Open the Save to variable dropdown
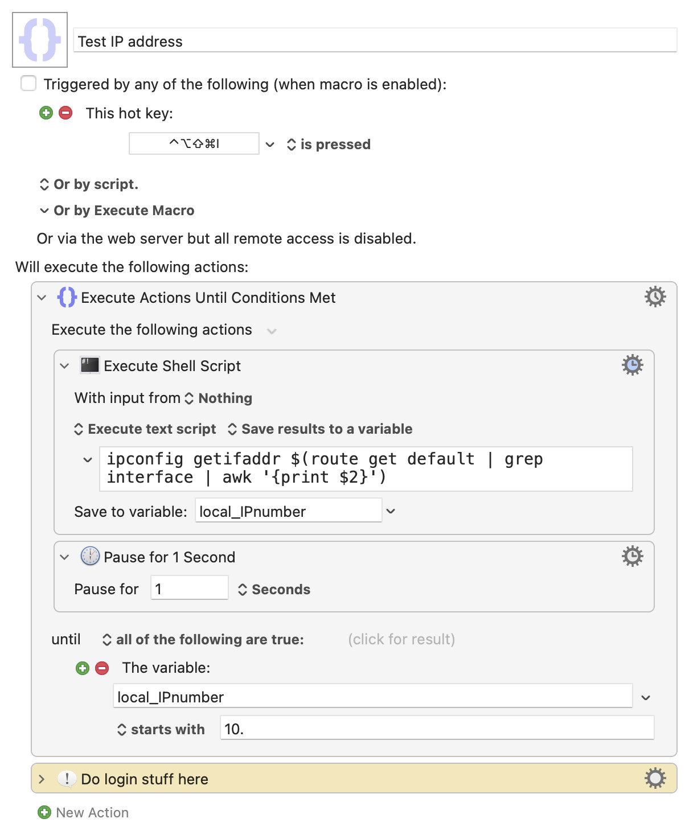 click(x=391, y=511)
